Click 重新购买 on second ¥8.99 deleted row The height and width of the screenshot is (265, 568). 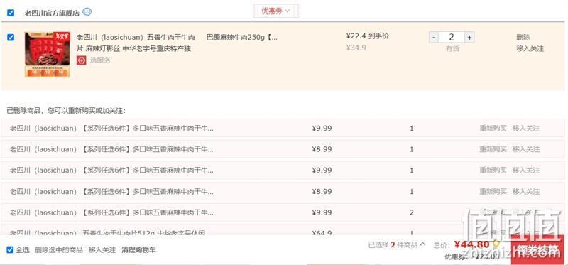[x=493, y=191]
